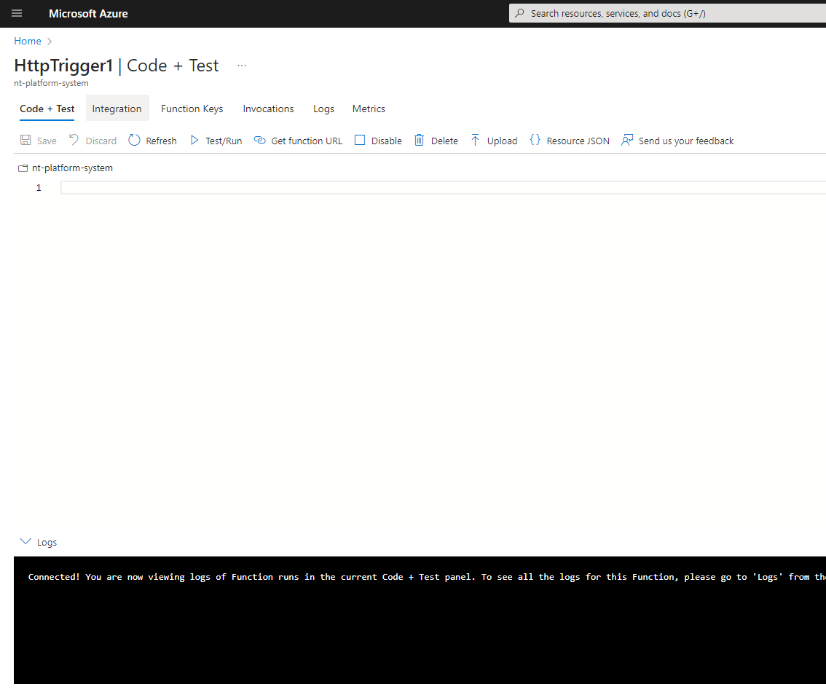This screenshot has width=826, height=692.
Task: Open the Metrics tab
Action: pyautogui.click(x=369, y=109)
